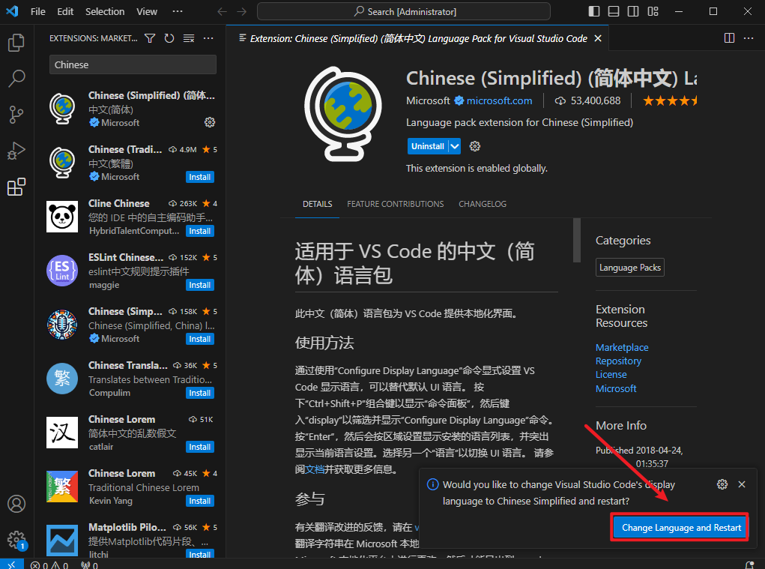Open the Microsoft resource link

[x=616, y=388]
